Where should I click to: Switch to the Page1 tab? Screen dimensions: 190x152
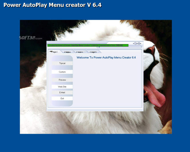pyautogui.click(x=54, y=52)
